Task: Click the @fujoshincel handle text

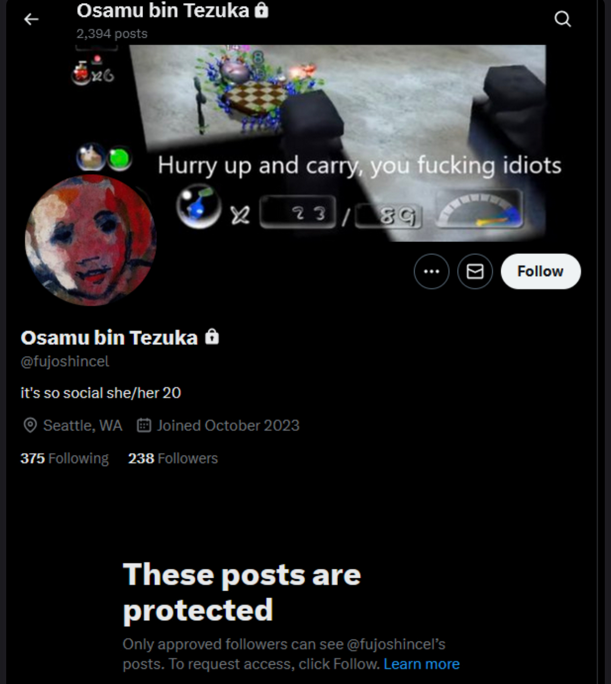Action: (65, 361)
